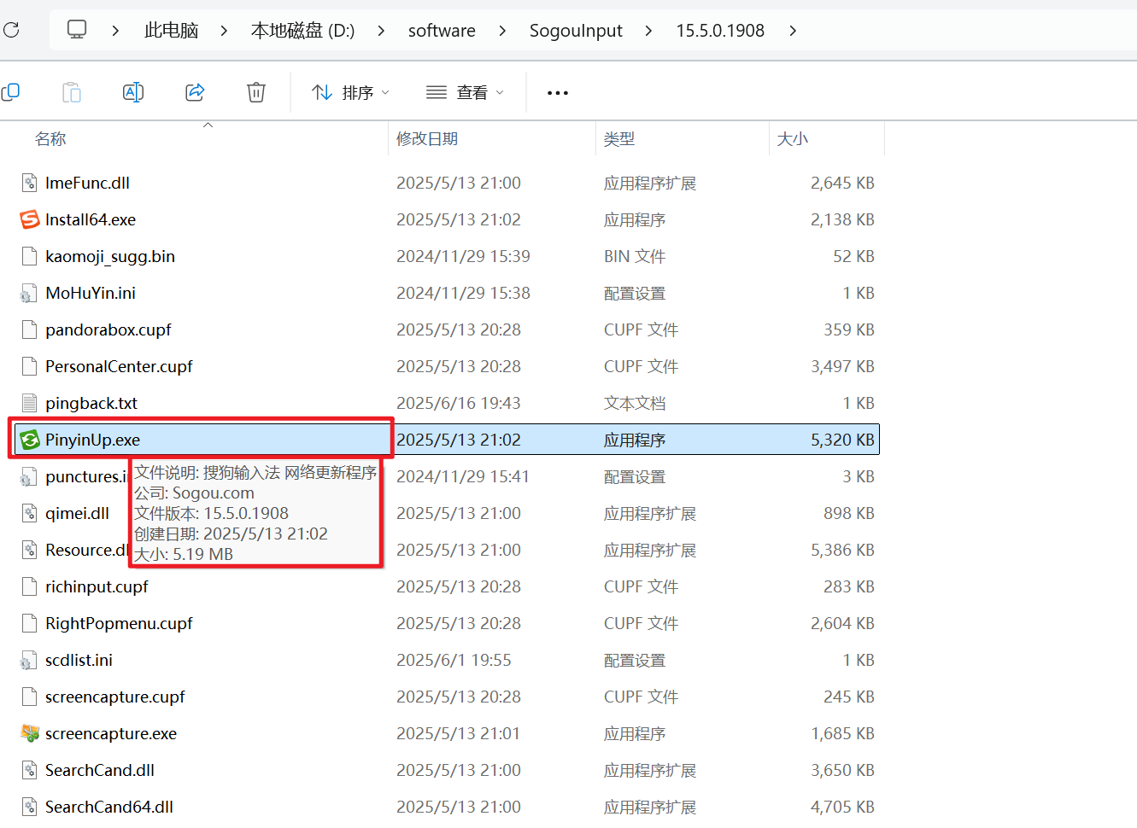Click the DLL icon beside SearchCand64.dll
The image size is (1137, 828).
[30, 807]
